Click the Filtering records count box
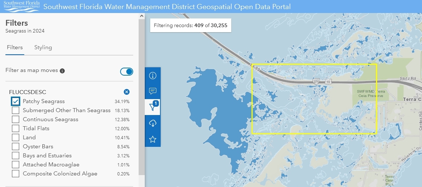Screen dimensions: 422x187 191,26
